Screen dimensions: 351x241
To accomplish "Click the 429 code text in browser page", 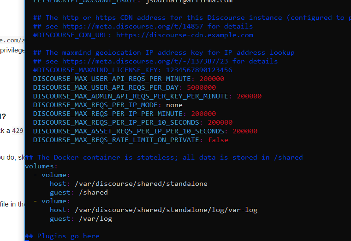I will click(18, 131).
